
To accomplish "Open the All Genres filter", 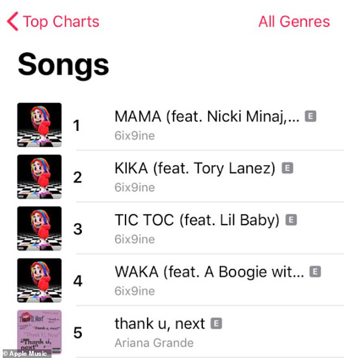I will pyautogui.click(x=294, y=22).
